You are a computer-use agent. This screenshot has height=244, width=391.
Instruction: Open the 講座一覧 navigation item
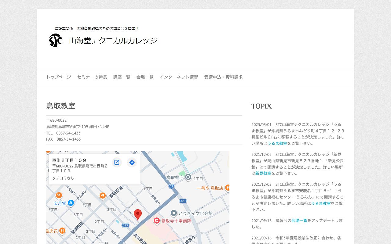122,77
